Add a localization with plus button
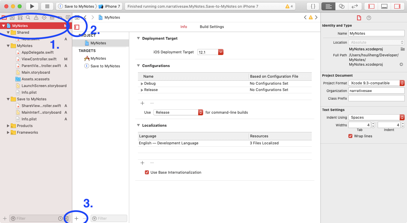The image size is (407, 223). (x=142, y=163)
